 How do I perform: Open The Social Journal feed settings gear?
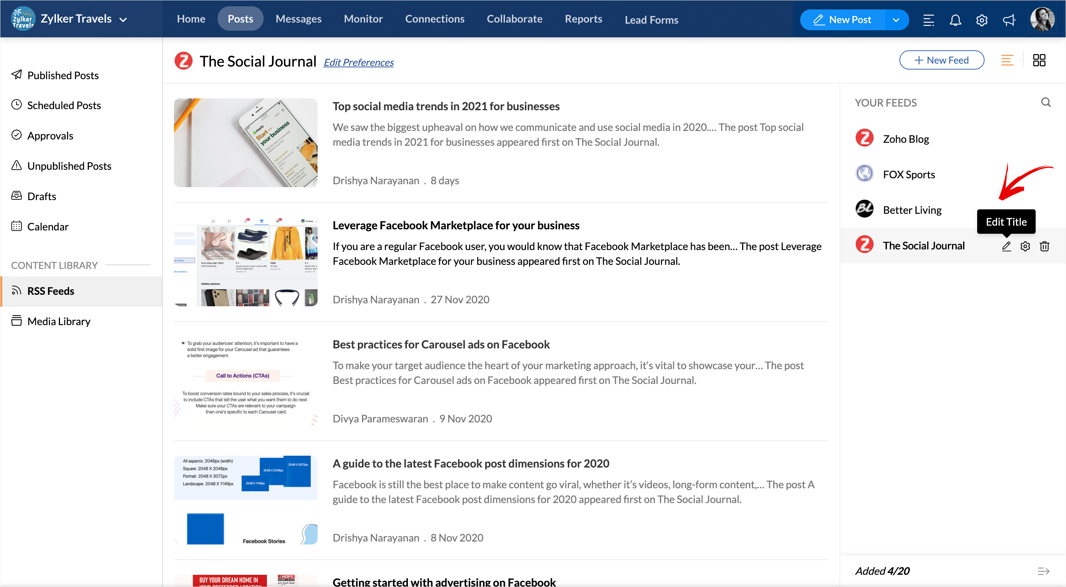1025,246
